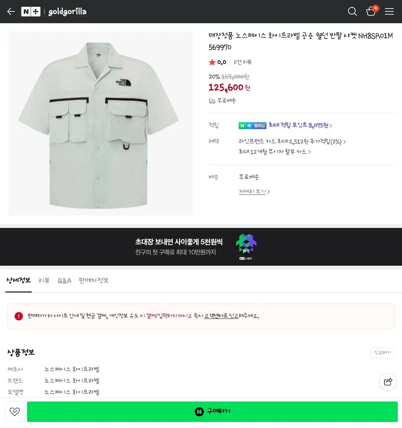The width and height of the screenshot is (402, 428).
Task: Toggle the wishlist heart button
Action: [15, 412]
